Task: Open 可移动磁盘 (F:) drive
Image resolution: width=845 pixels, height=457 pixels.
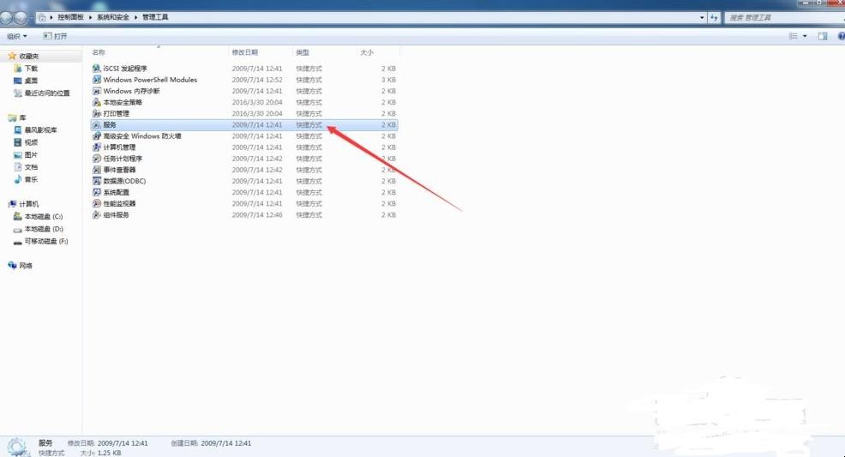Action: 41,242
